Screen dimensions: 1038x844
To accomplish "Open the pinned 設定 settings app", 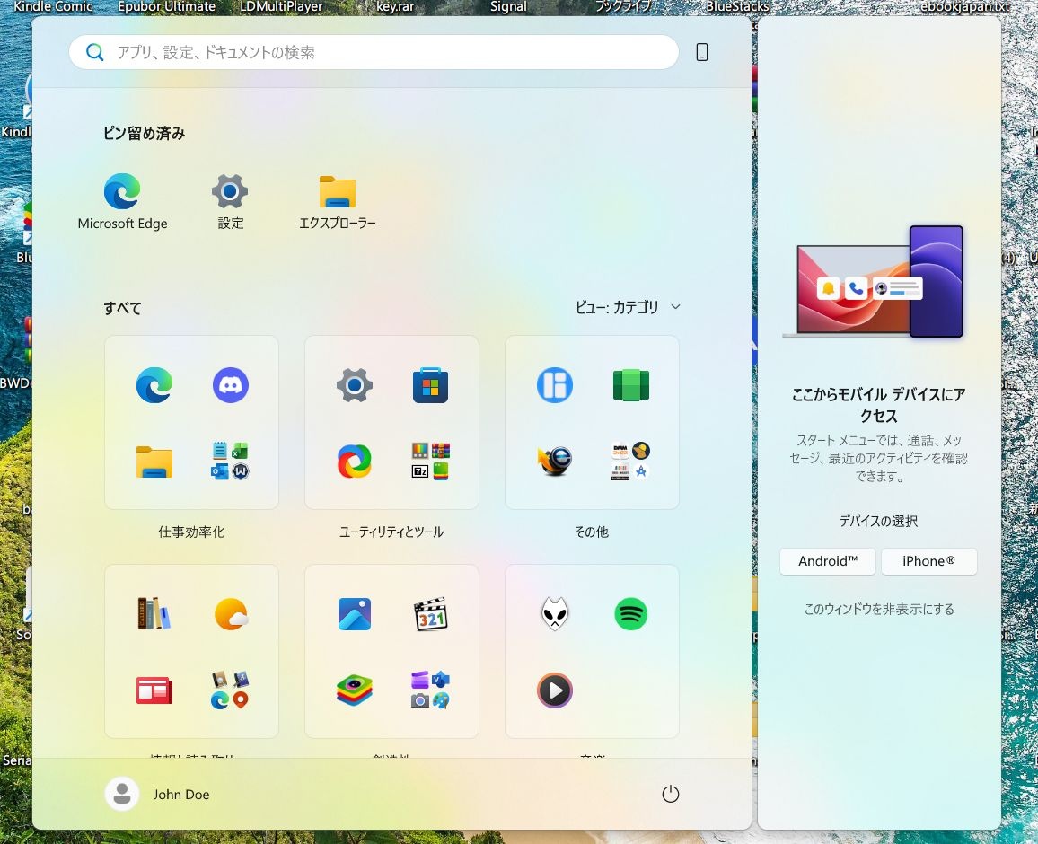I will (230, 202).
